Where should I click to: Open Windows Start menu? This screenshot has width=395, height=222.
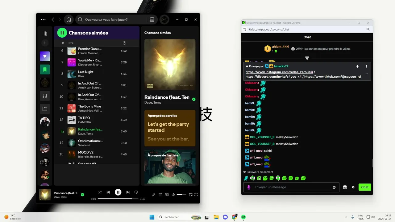pyautogui.click(x=152, y=217)
